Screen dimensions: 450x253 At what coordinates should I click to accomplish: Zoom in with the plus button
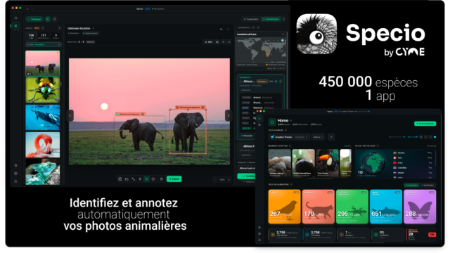tap(229, 180)
